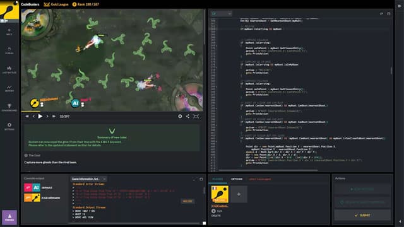Switch to the Players tab
Screen dimensions: 404x227
(x=218, y=179)
